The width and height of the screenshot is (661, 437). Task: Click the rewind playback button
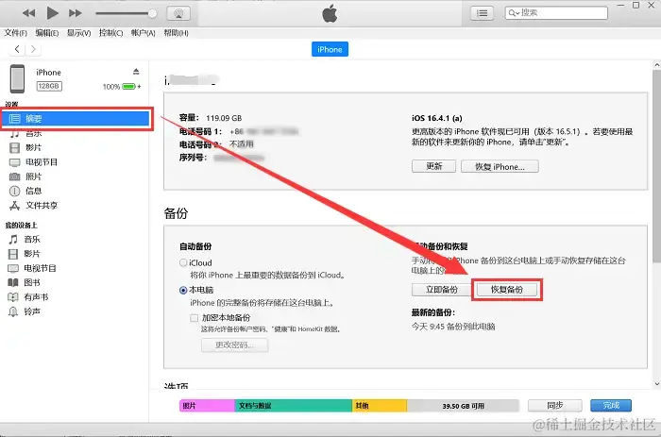coord(28,13)
